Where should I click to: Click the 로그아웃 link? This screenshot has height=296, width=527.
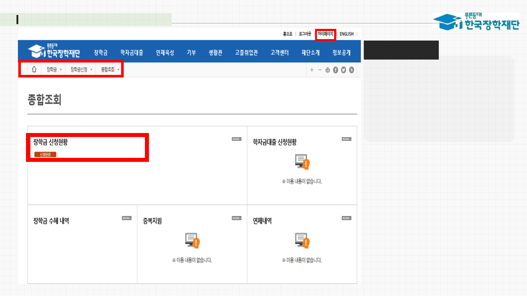305,34
